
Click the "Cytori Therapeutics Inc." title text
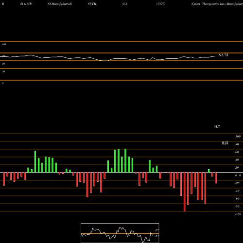[208, 4]
